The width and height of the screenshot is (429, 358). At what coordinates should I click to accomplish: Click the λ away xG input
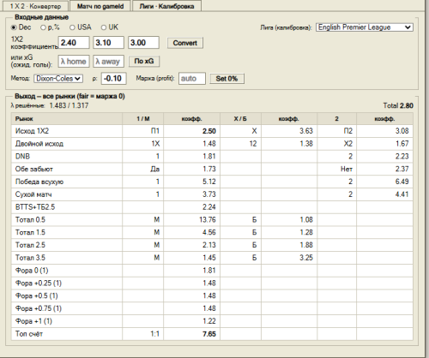pos(108,61)
